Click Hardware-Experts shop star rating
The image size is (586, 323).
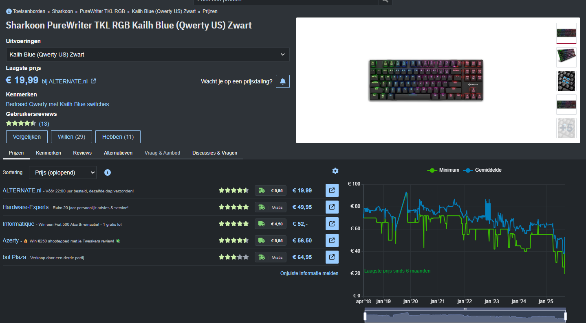tap(234, 207)
